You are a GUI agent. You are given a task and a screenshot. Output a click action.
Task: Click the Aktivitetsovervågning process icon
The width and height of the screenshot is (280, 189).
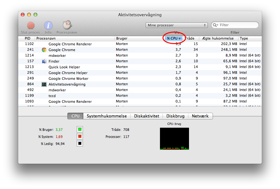click(44, 84)
